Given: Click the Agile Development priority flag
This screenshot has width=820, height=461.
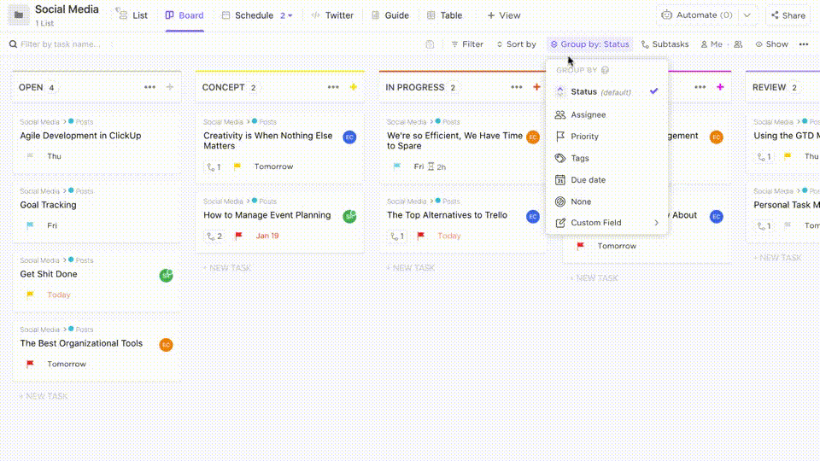Looking at the screenshot, I should point(31,155).
